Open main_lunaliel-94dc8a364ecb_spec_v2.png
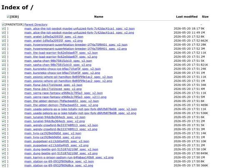The width and height of the screenshot is (225, 168). [x=55, y=121]
